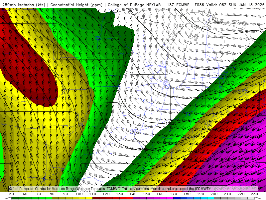
Task: Click the "Valid: 06Z SUN JAN 18 2026" text
Action: [x=235, y=5]
